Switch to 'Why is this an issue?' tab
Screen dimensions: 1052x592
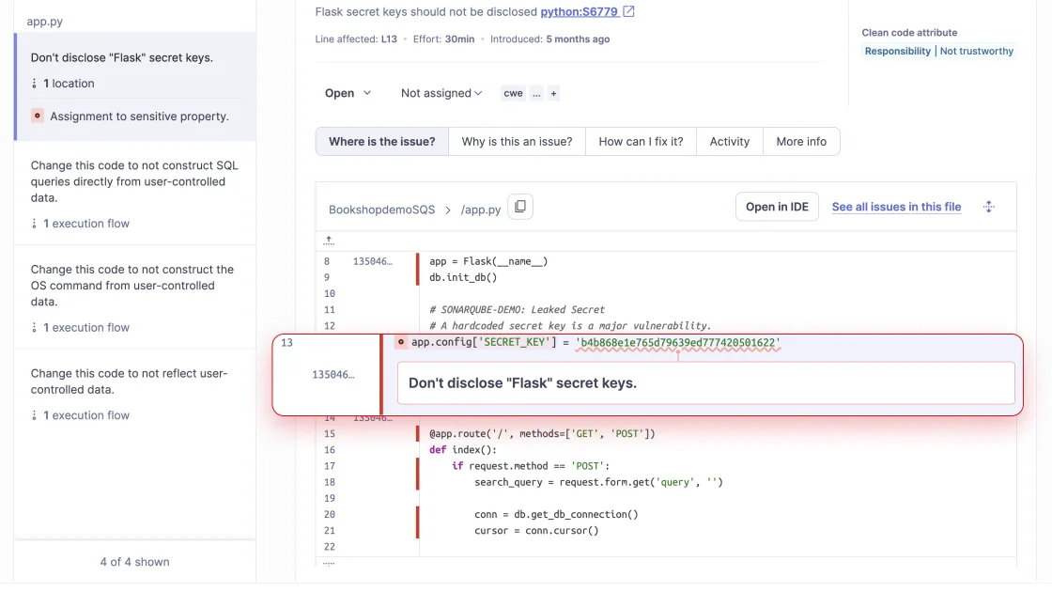517,142
